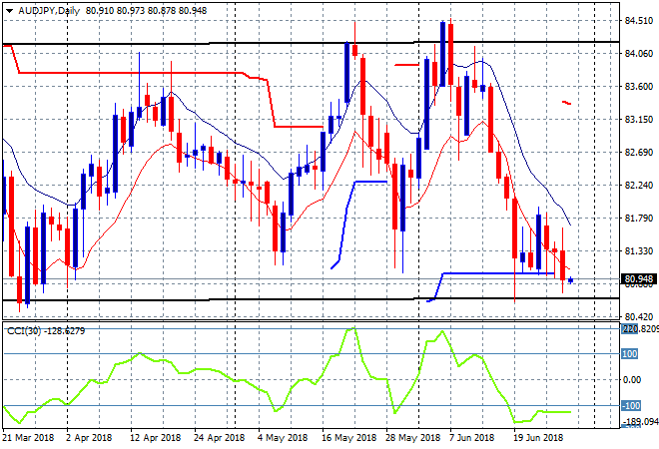Click the current price label 80.948
The height and width of the screenshot is (449, 659).
[638, 280]
